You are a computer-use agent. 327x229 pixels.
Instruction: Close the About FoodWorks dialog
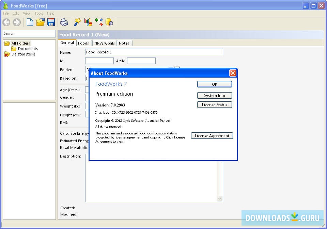[233, 73]
